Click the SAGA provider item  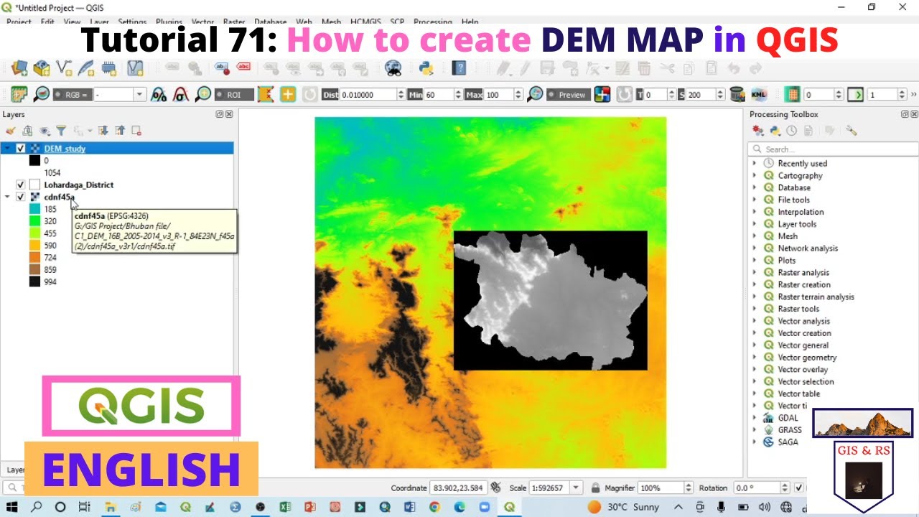(x=788, y=442)
